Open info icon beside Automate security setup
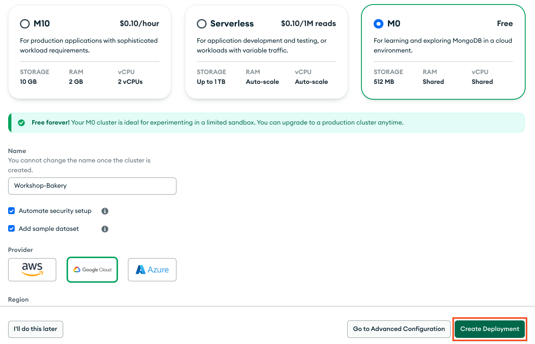This screenshot has width=535, height=344. point(105,211)
